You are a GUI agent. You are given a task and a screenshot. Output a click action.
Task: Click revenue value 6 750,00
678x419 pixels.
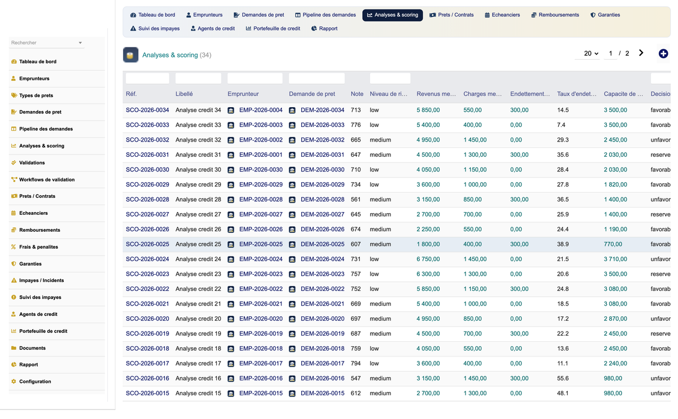pyautogui.click(x=428, y=259)
